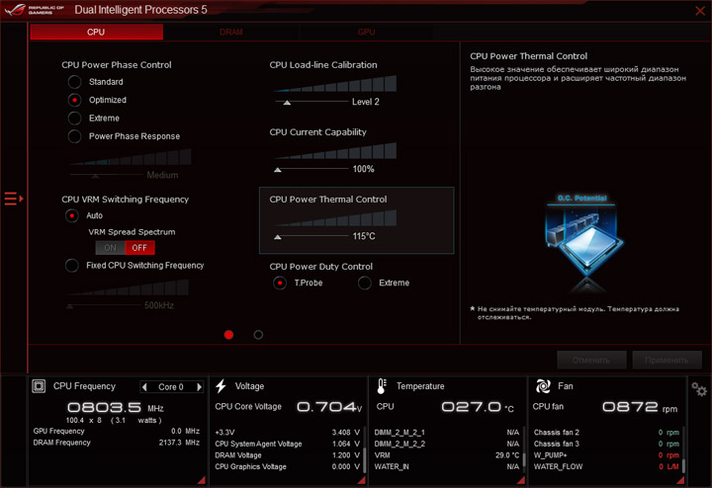
Task: Select Auto VRM switching frequency
Action: [72, 215]
